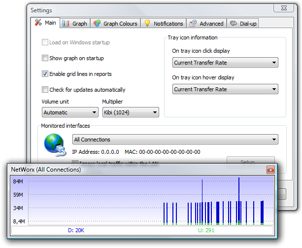
Task: Click the Notifications light bulb icon
Action: coord(147,23)
